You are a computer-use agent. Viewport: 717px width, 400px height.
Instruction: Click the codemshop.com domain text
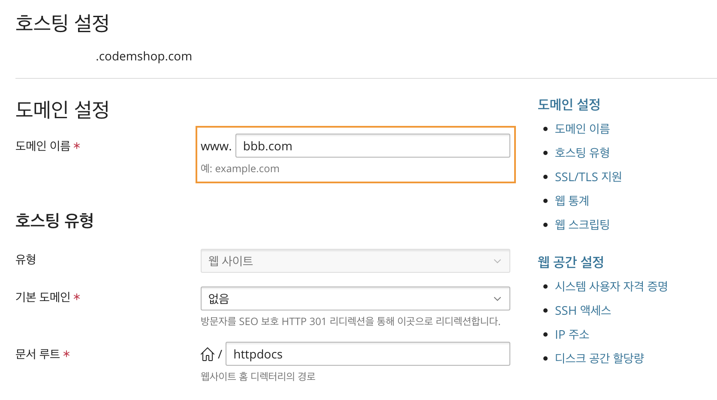click(x=144, y=57)
